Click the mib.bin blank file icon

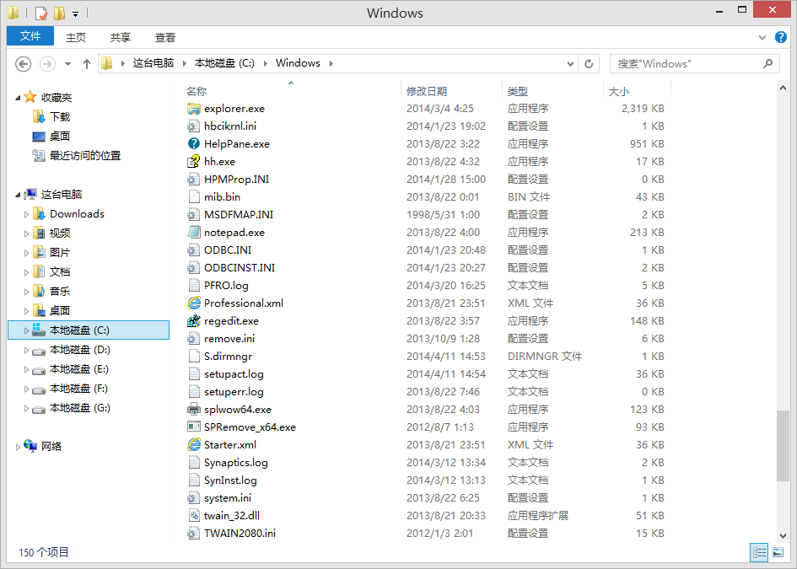[194, 197]
